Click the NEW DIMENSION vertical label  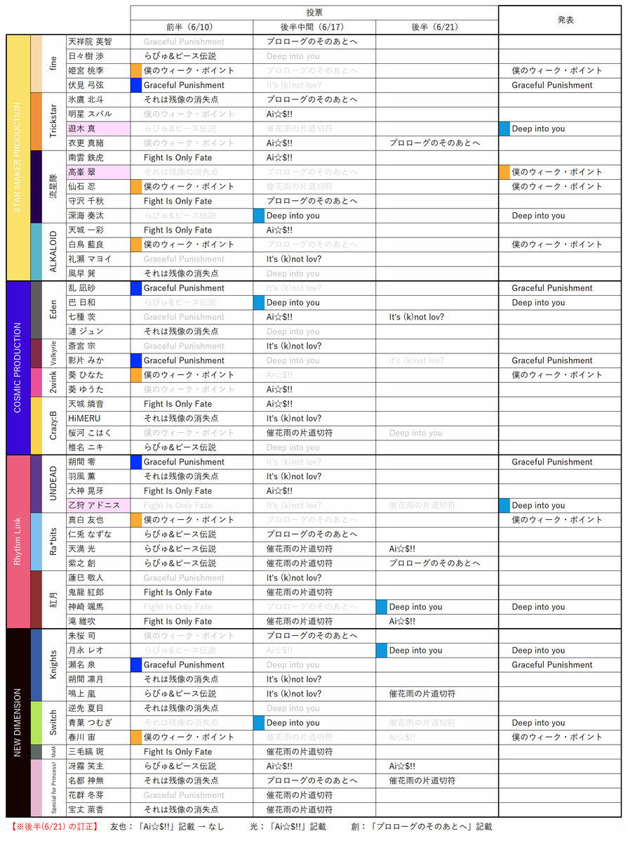(x=18, y=723)
